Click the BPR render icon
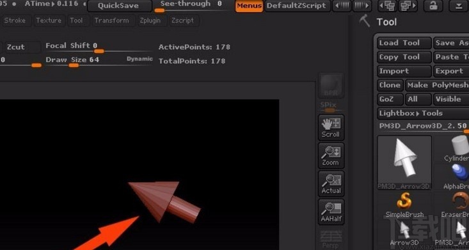 pyautogui.click(x=331, y=85)
